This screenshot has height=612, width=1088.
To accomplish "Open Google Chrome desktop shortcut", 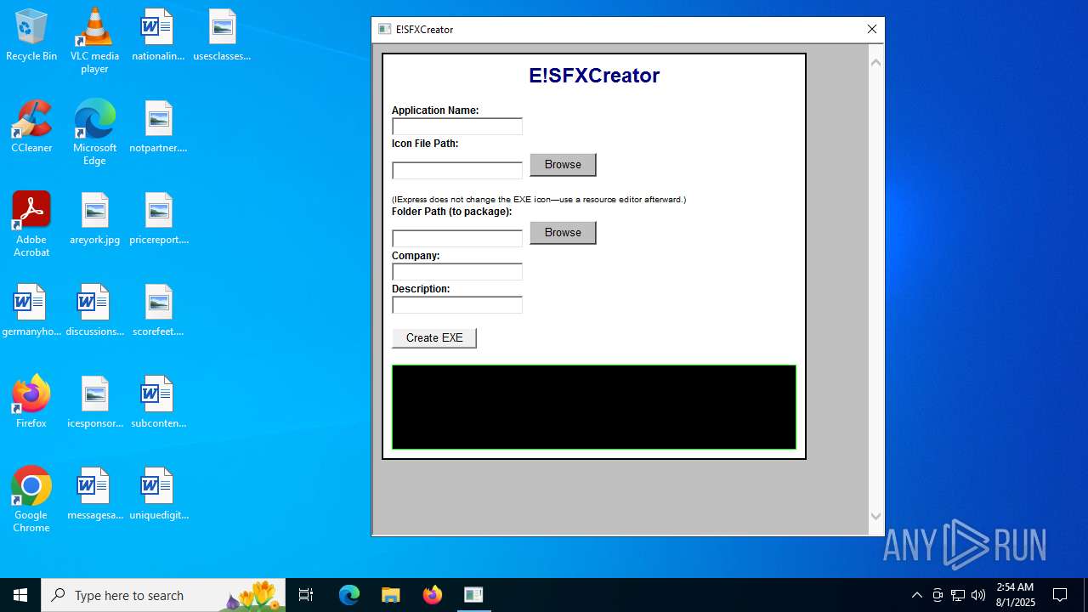I will [31, 500].
